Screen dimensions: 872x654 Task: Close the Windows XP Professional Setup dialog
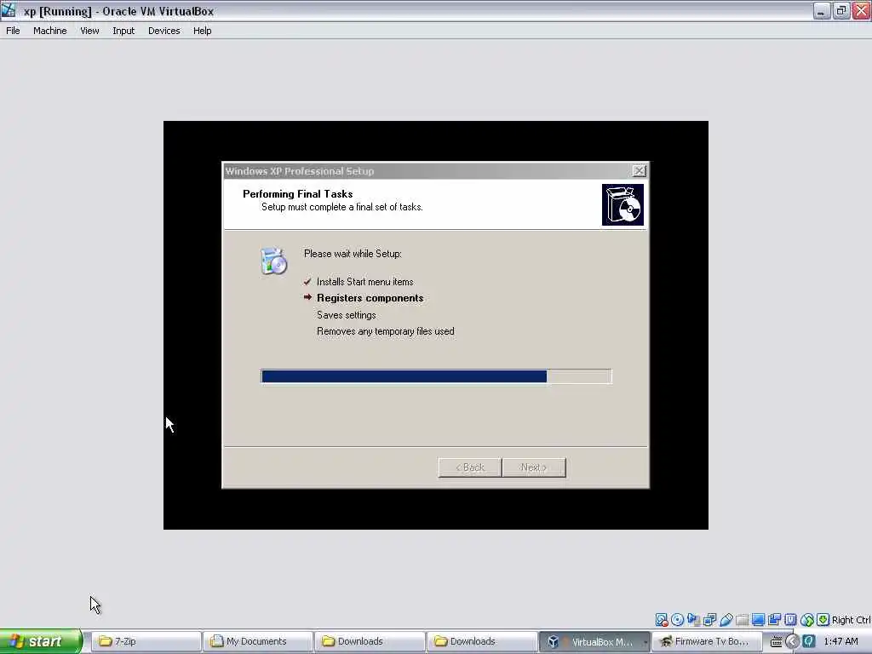639,170
